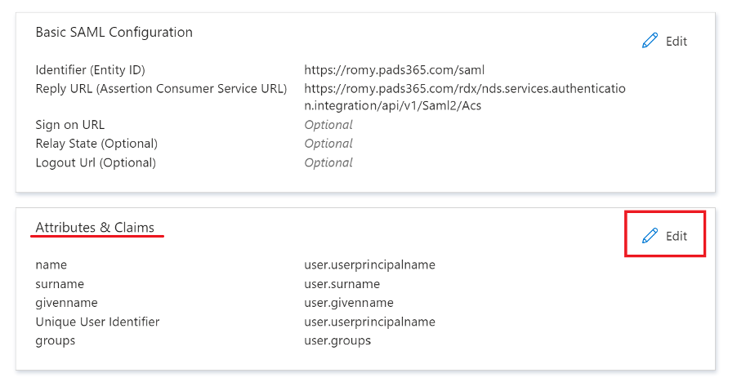Select the surname claim label

click(x=60, y=284)
